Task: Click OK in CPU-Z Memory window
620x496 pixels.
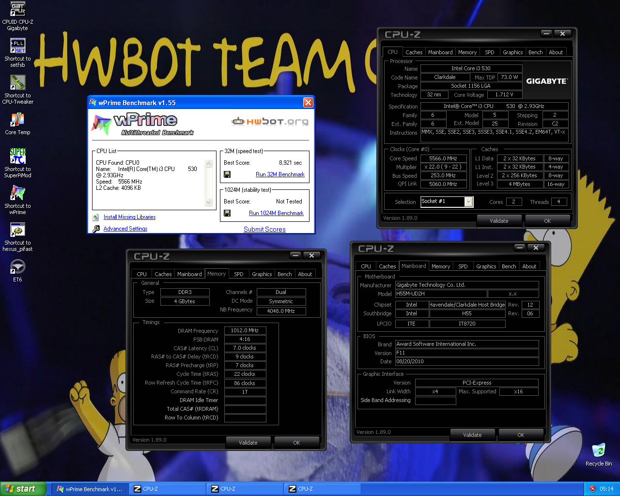Action: point(296,443)
